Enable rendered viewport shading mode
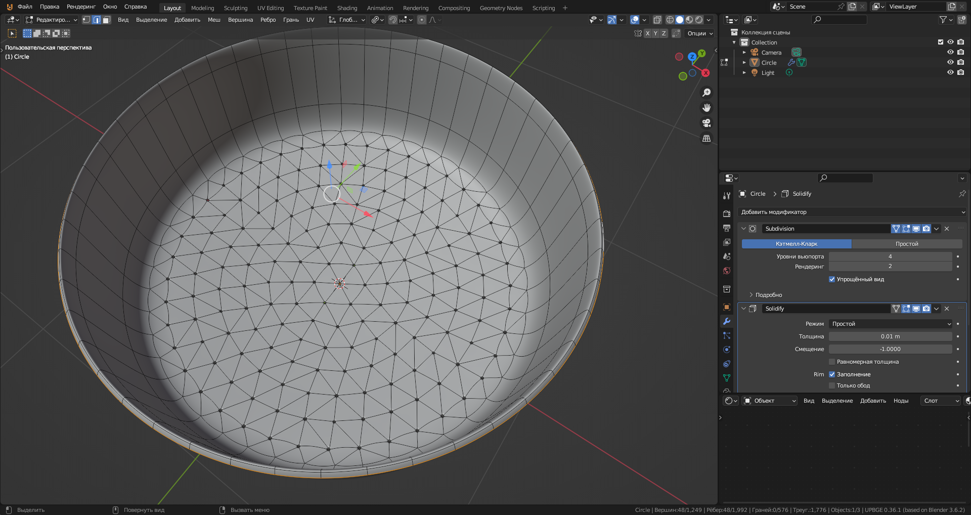 point(699,20)
